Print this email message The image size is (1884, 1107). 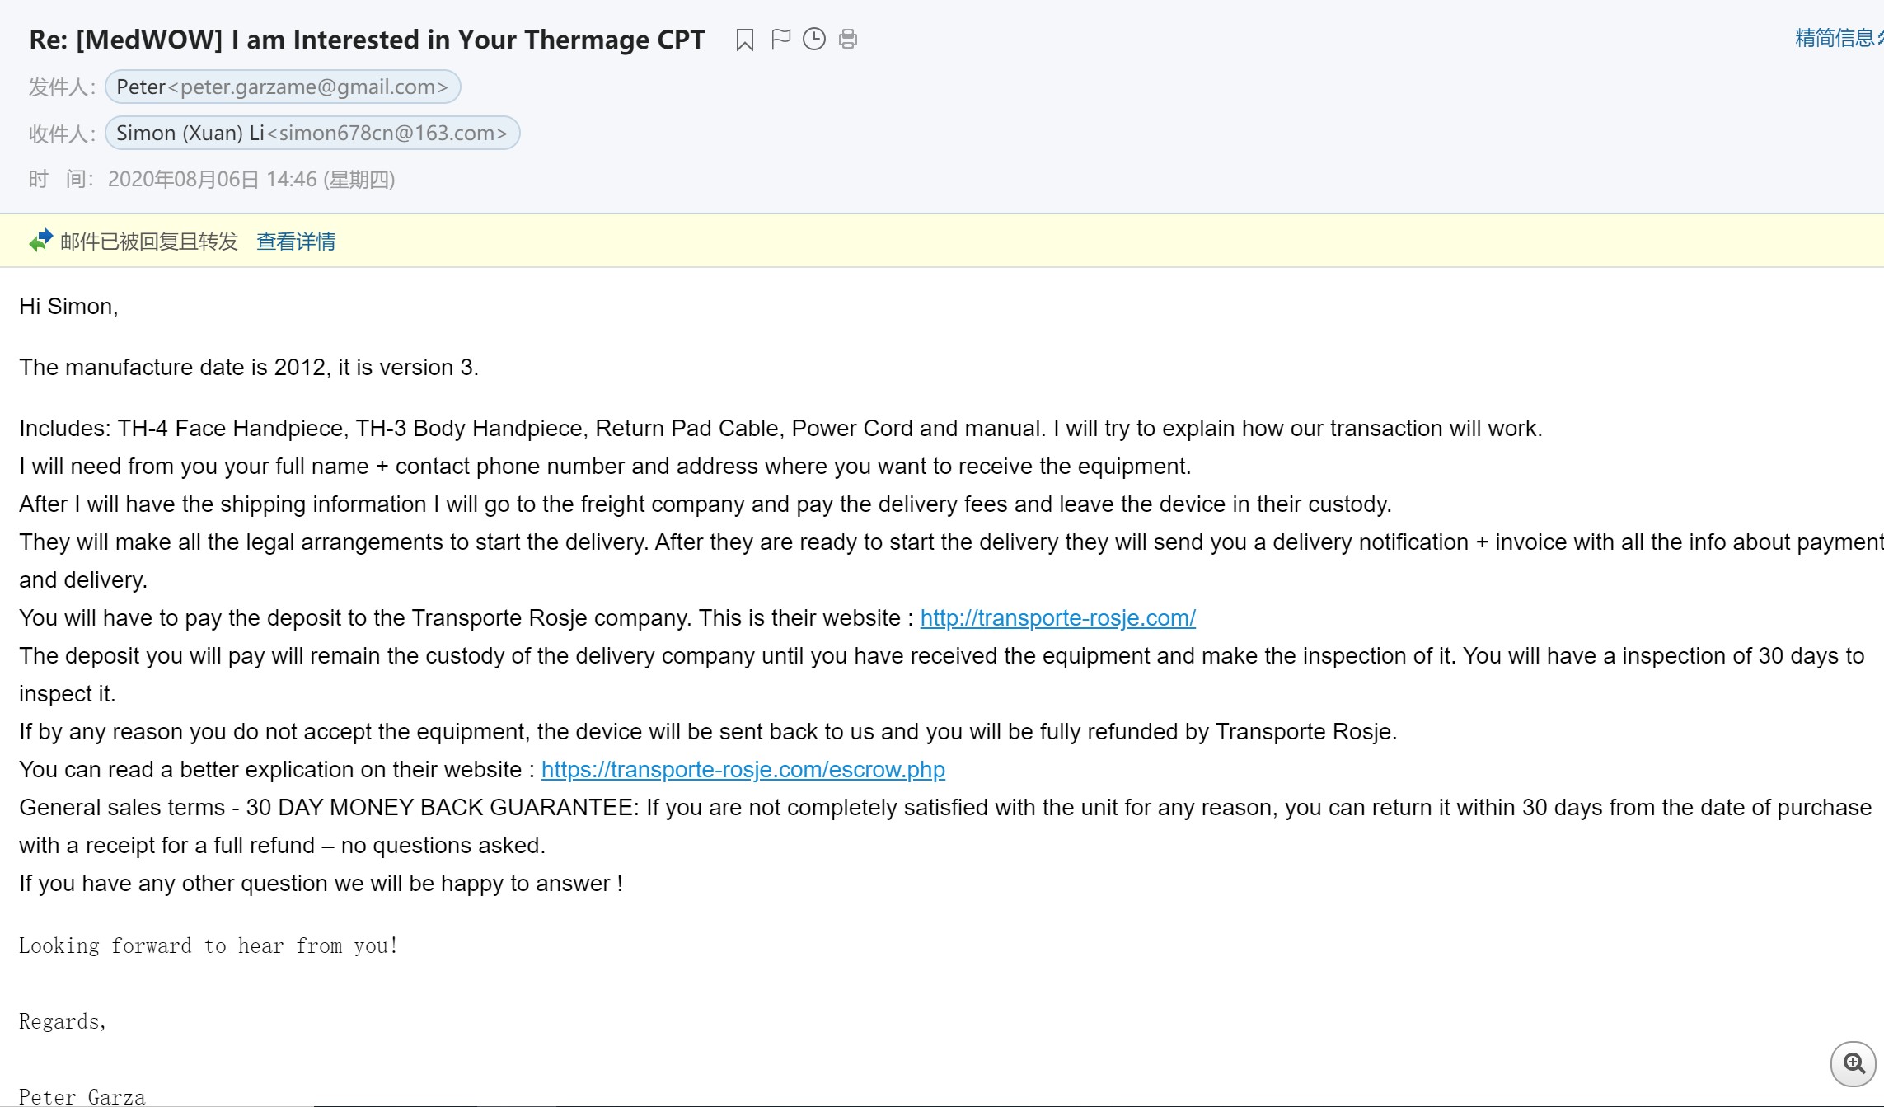point(848,40)
